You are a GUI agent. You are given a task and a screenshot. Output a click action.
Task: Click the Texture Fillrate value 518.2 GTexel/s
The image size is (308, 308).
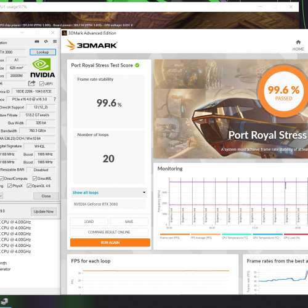pyautogui.click(x=38, y=115)
